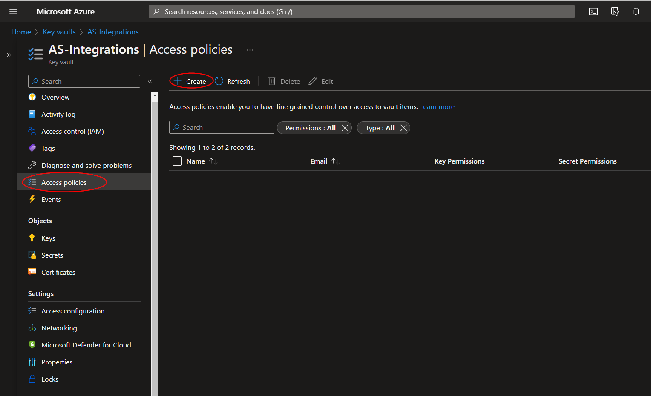651x396 pixels.
Task: Click the Overview icon in sidebar
Action: (x=32, y=97)
